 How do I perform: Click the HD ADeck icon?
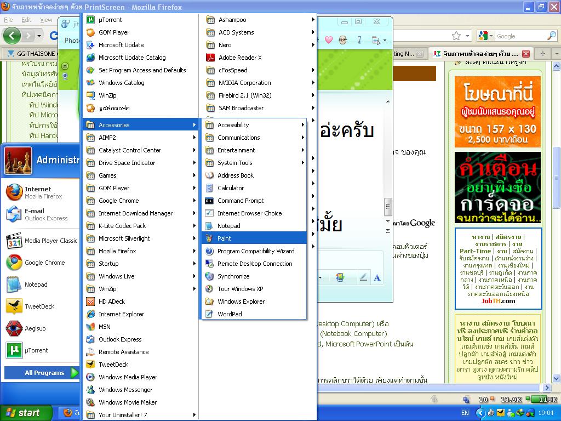90,301
